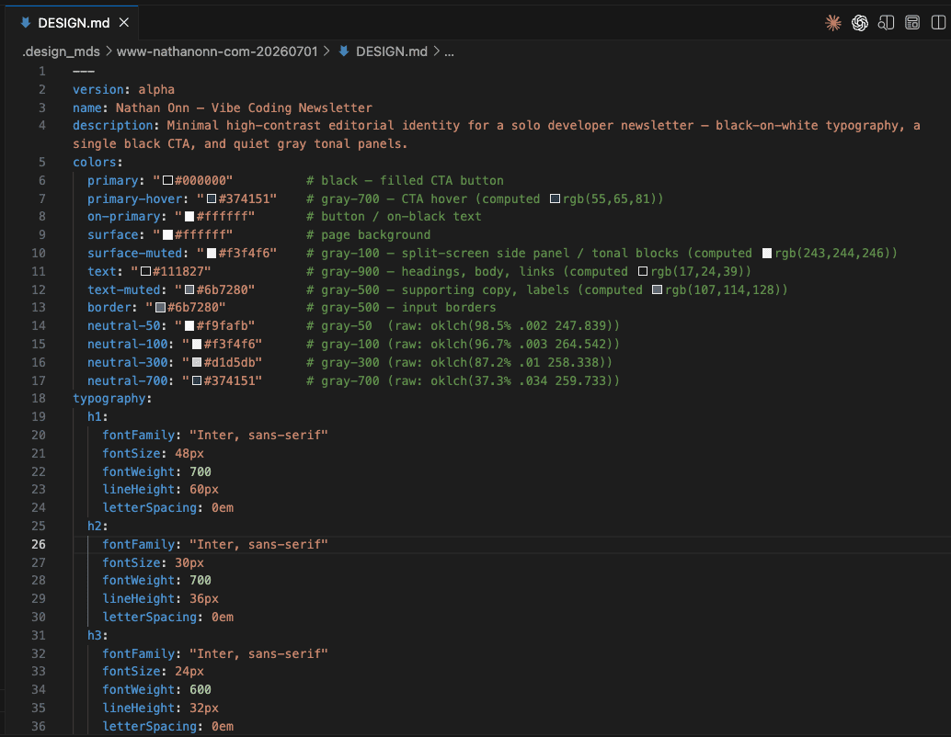Click the "h1:" key
The image size is (951, 737).
point(97,417)
